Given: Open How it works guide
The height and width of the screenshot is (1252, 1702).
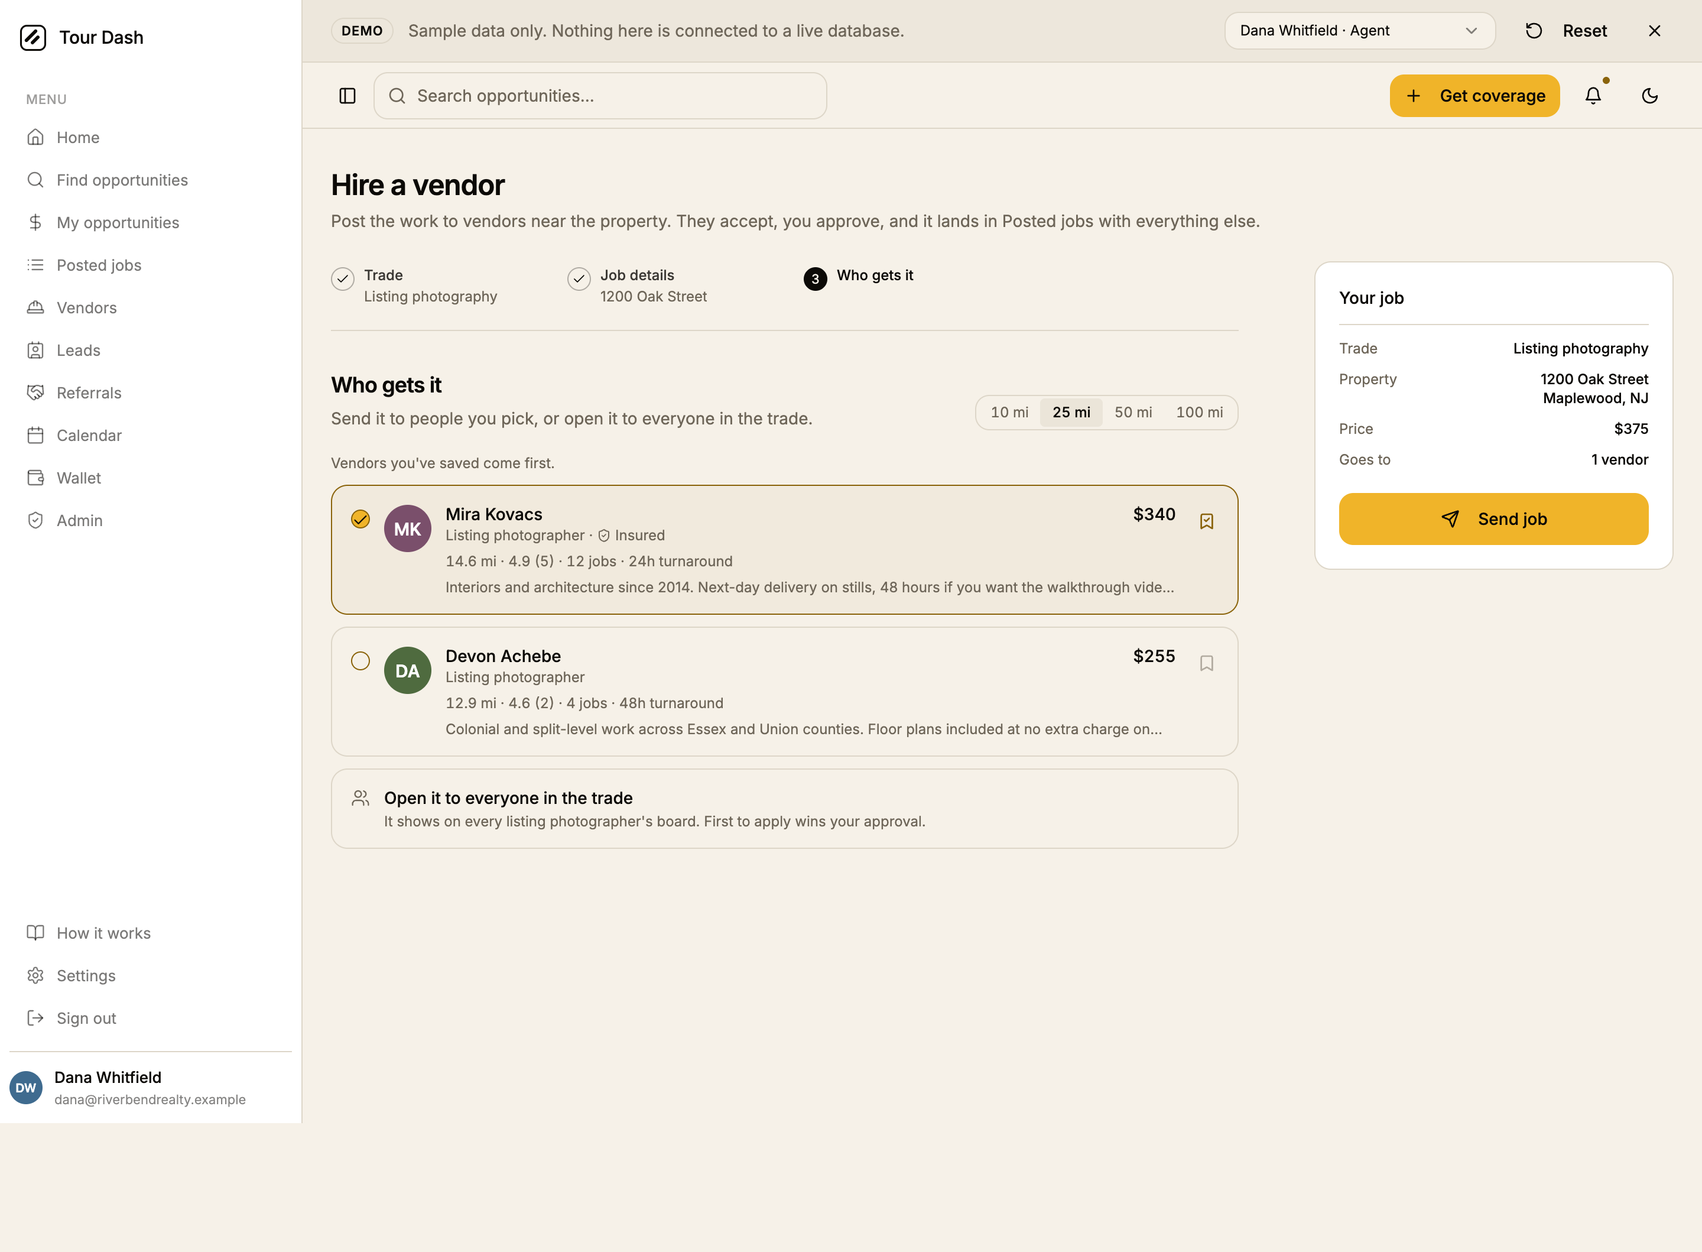Looking at the screenshot, I should coord(150,933).
